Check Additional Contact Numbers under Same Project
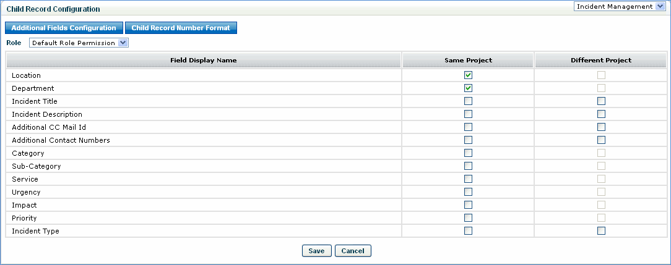This screenshot has width=671, height=265. pos(468,140)
